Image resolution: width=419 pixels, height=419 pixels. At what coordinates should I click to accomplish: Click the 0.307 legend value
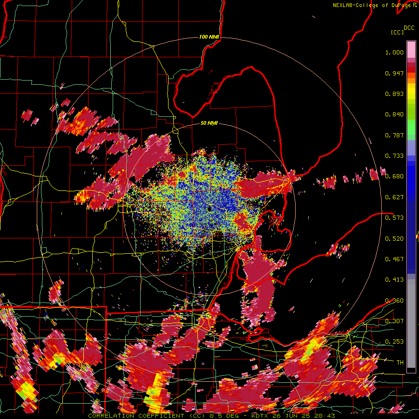tap(394, 321)
